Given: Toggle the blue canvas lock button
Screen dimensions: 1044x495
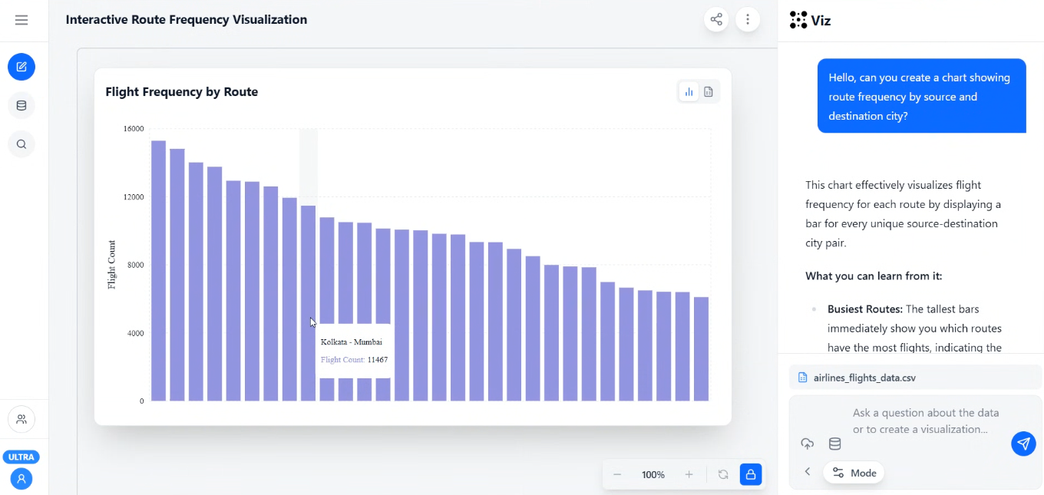Looking at the screenshot, I should 750,474.
